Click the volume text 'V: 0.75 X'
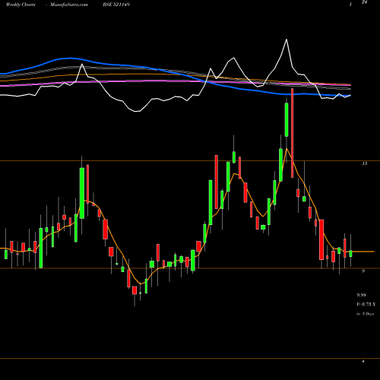This screenshot has height=380, width=380. pos(366,304)
